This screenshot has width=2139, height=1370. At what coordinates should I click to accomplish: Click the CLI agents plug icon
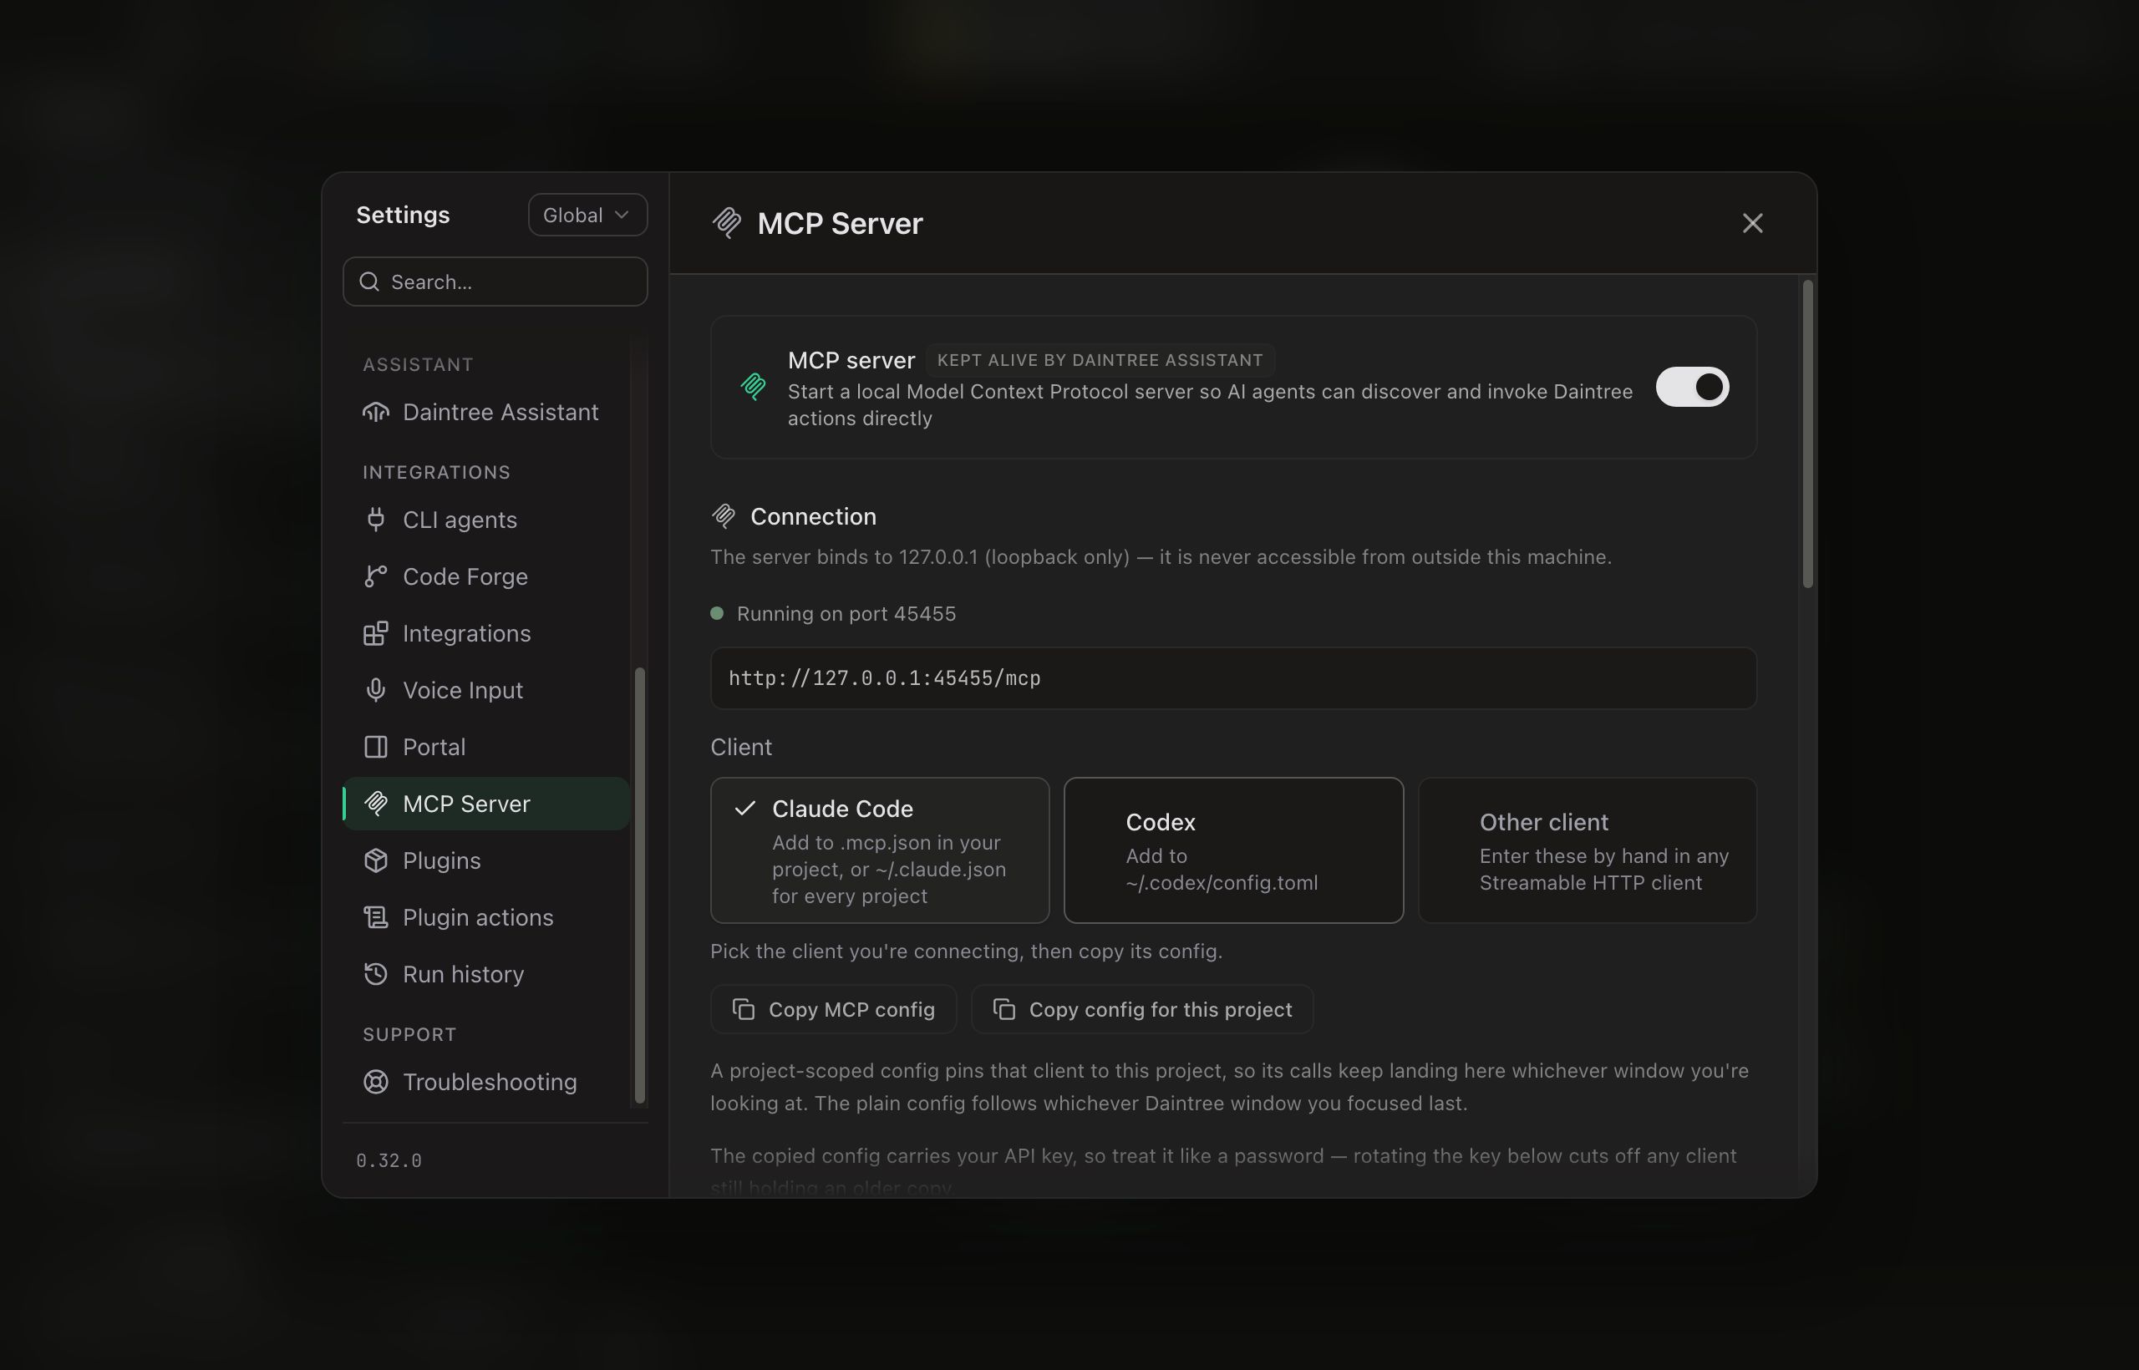pyautogui.click(x=375, y=520)
